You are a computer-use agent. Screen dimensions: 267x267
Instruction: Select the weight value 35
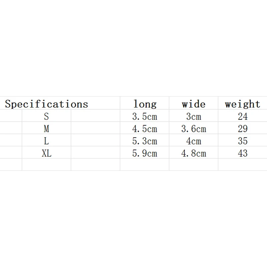(x=243, y=141)
